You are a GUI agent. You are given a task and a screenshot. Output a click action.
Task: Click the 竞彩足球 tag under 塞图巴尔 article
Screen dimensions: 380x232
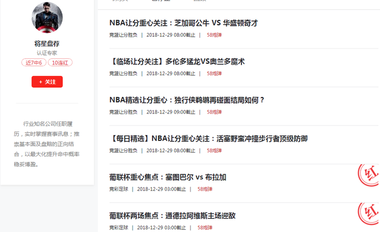tap(119, 189)
